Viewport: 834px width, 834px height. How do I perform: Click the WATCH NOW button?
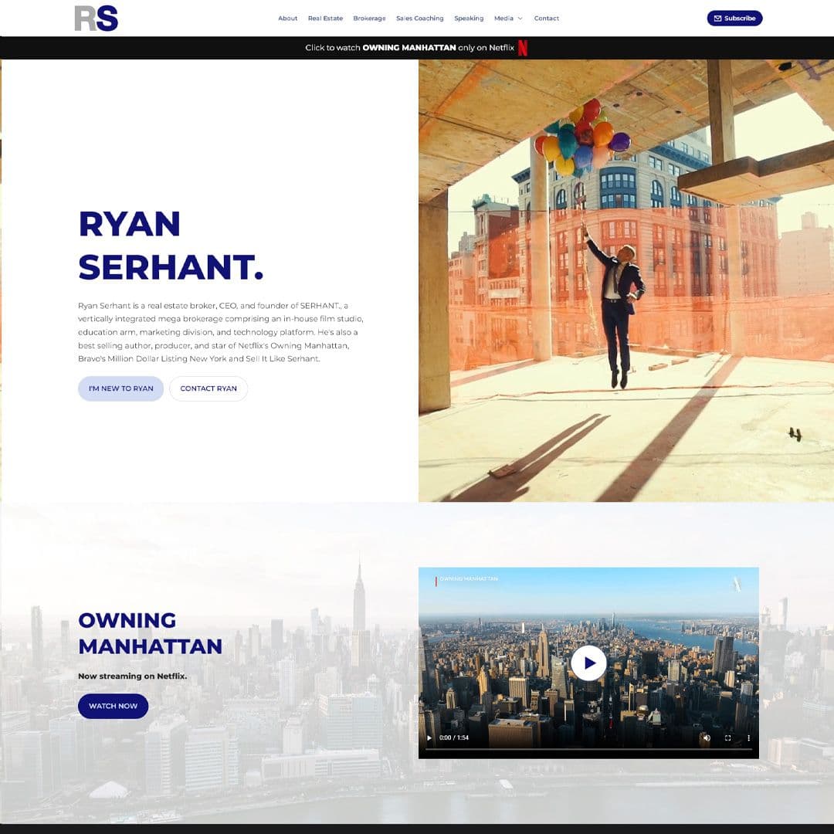[x=113, y=706]
